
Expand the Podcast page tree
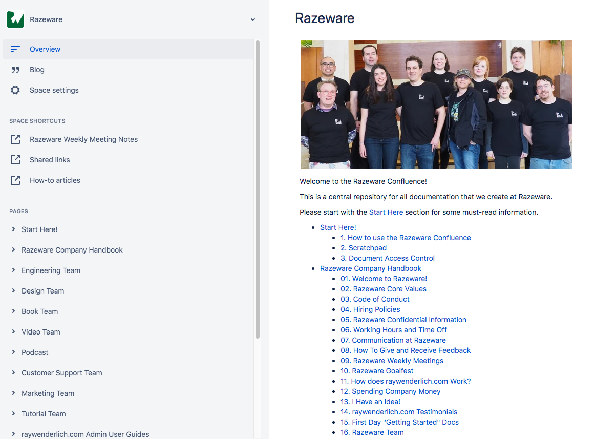point(13,352)
